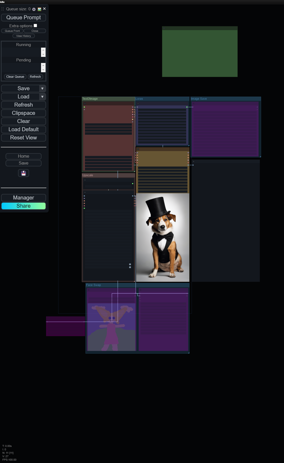Click the Face Swap cartoon rabbit image preview
Screen dimensions: 284x463
tap(111, 327)
